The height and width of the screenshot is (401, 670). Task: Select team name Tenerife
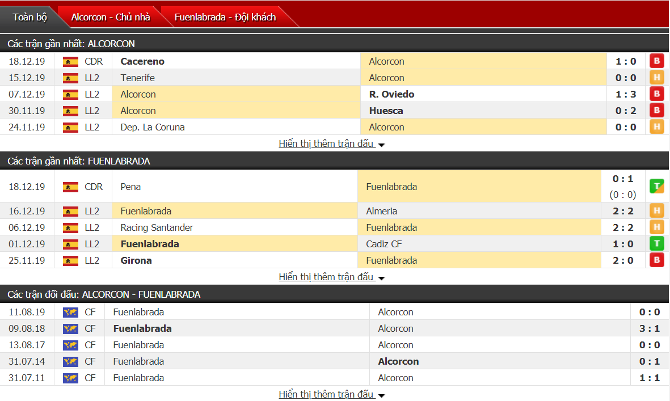[x=138, y=78]
